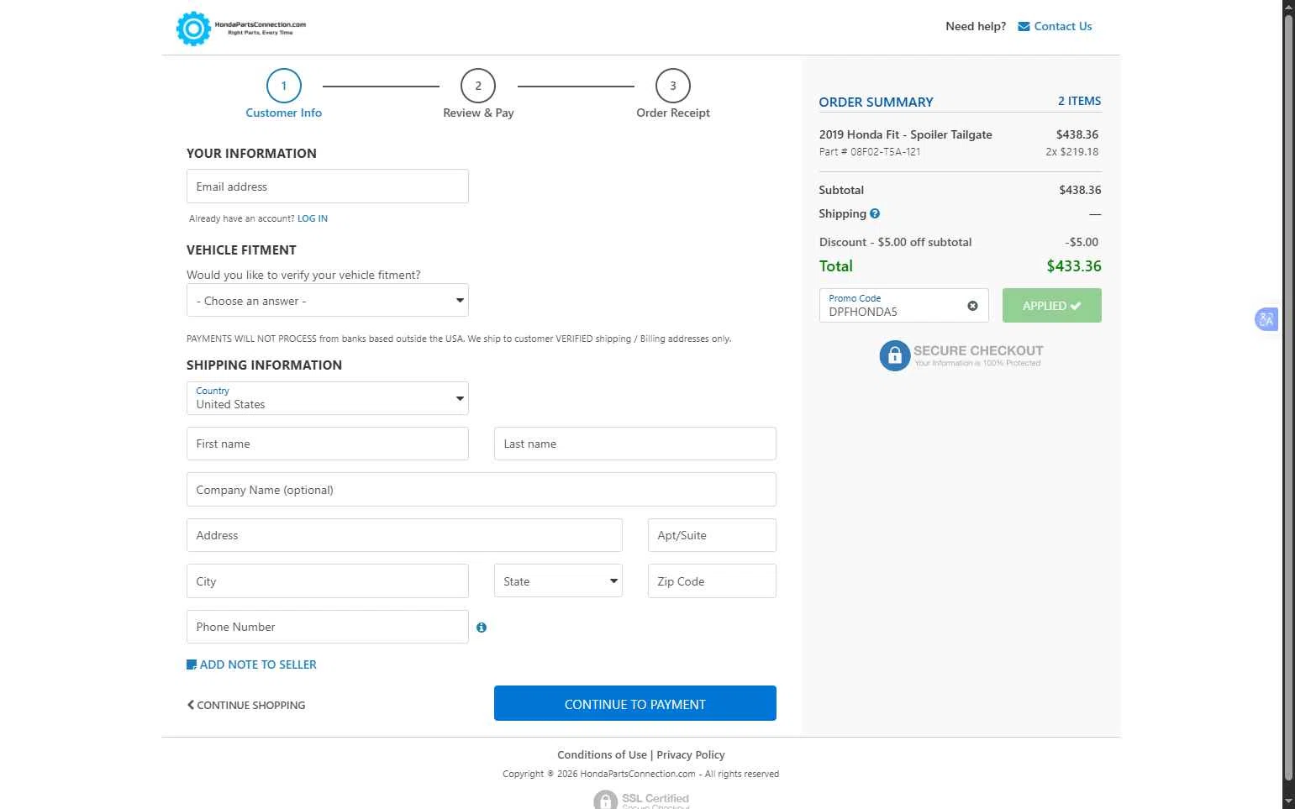Open the Contact Us link
Image resolution: width=1295 pixels, height=809 pixels.
(x=1063, y=27)
